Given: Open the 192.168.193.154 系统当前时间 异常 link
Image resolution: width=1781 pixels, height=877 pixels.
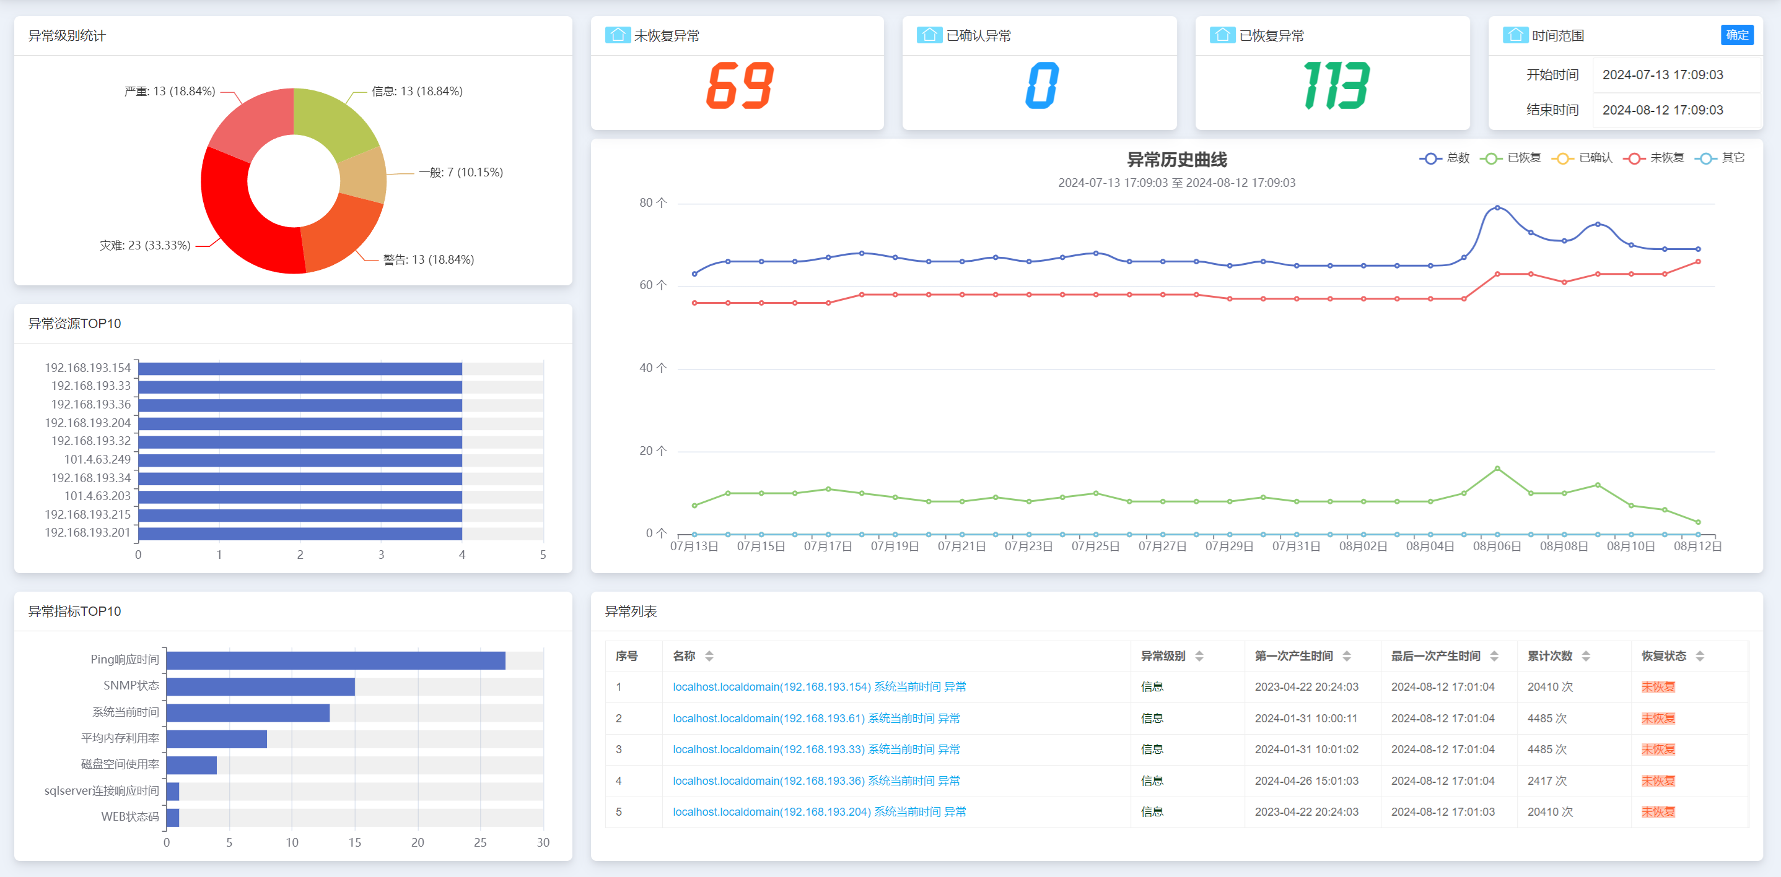Looking at the screenshot, I should point(818,686).
